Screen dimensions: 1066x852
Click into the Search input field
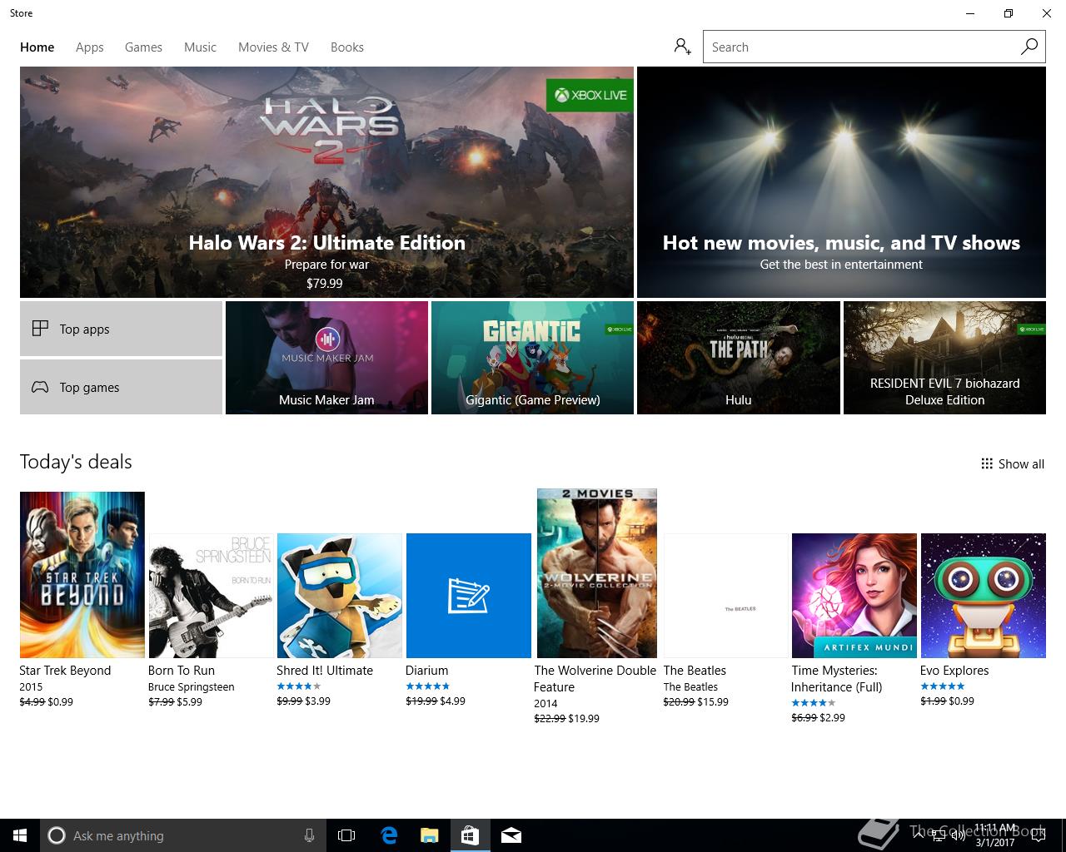862,47
